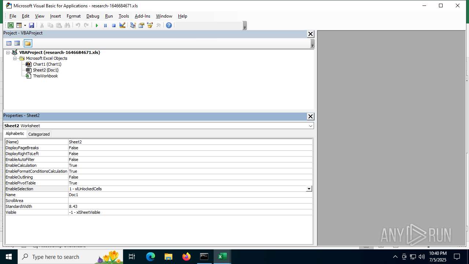
Task: Open the Tools menu
Action: click(124, 16)
